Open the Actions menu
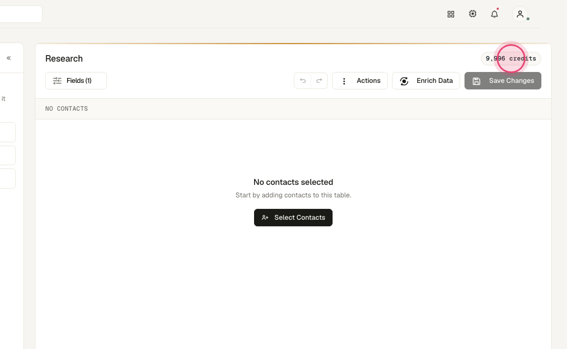The height and width of the screenshot is (349, 567). [x=360, y=81]
